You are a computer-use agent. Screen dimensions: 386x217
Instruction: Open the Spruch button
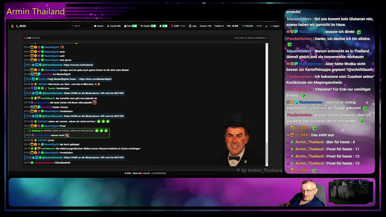point(99,26)
